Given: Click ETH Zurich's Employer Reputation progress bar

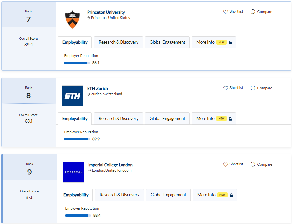Looking at the screenshot, I should (x=77, y=139).
